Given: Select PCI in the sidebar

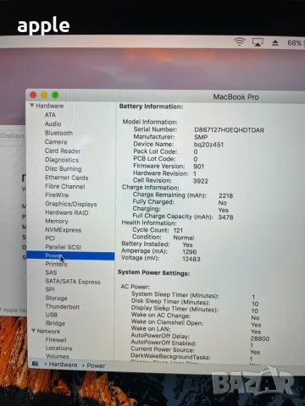Looking at the screenshot, I should (x=50, y=239).
